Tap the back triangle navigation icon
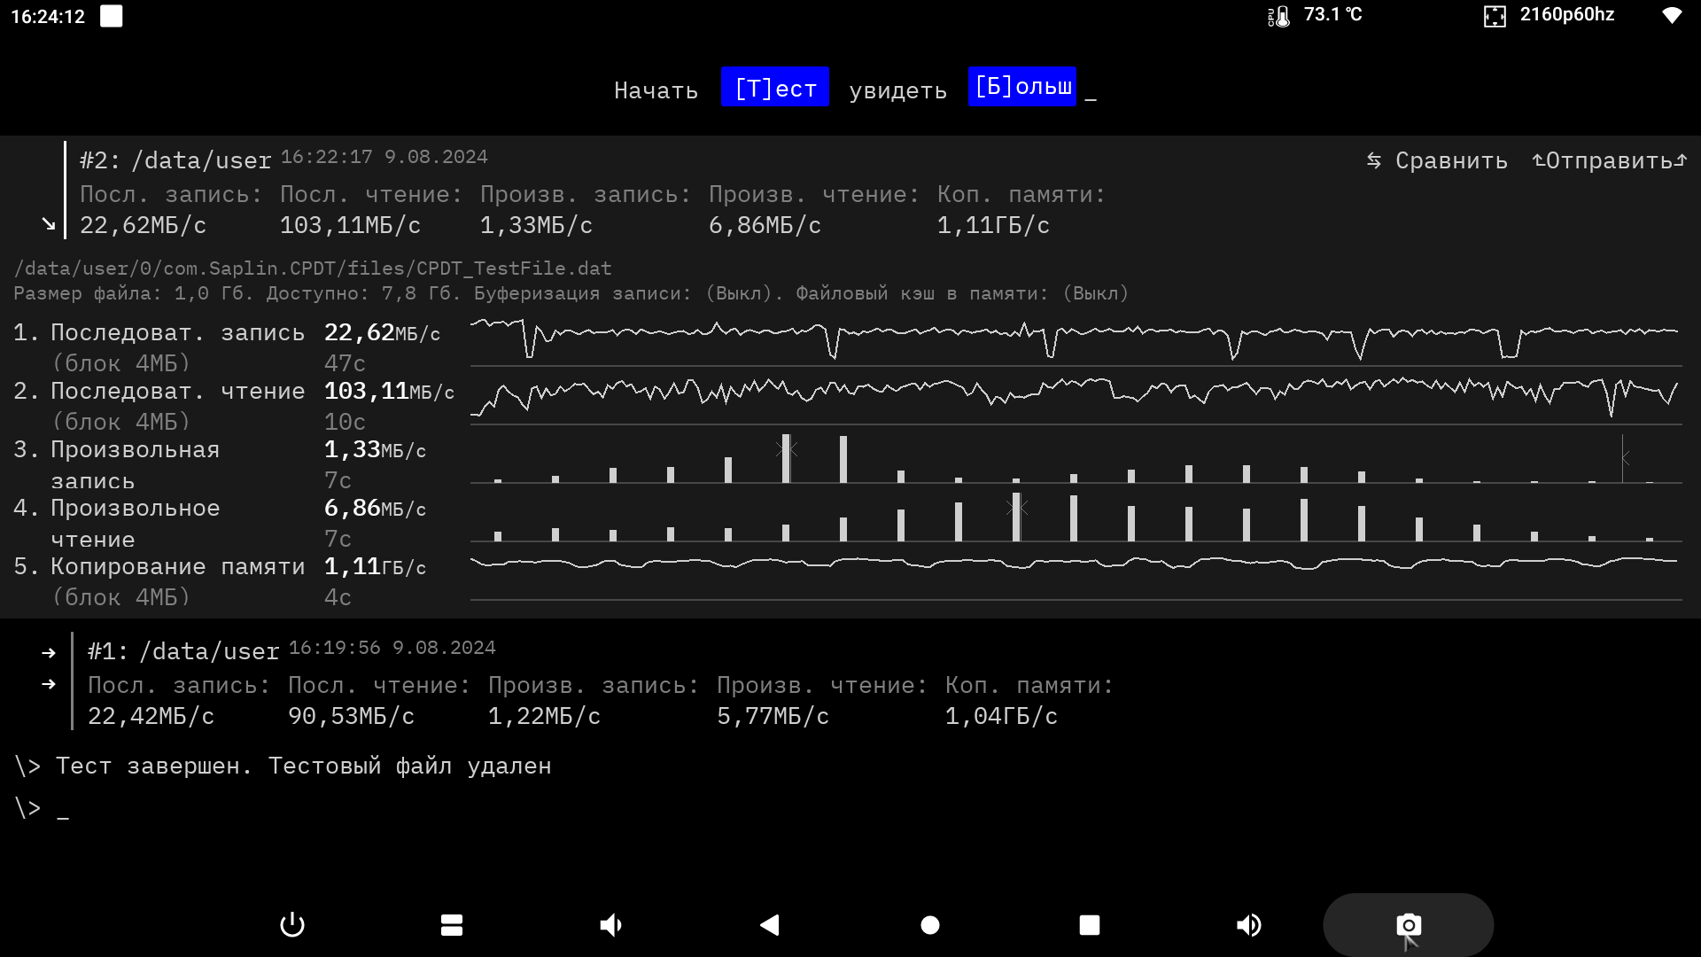The width and height of the screenshot is (1701, 957). (x=770, y=925)
